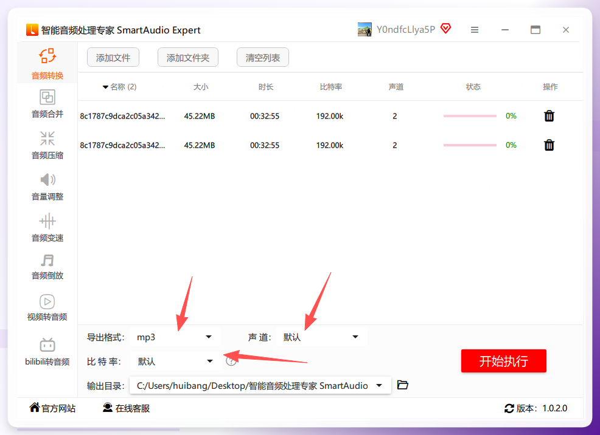Click the 操作 column header
The height and width of the screenshot is (435, 600).
point(550,87)
